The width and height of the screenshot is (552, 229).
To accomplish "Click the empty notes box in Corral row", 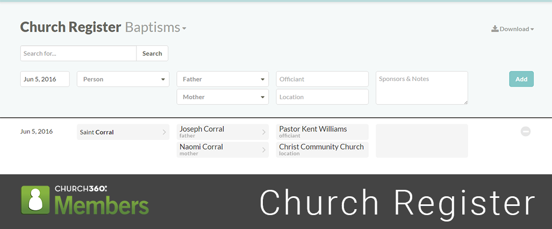I will click(421, 141).
